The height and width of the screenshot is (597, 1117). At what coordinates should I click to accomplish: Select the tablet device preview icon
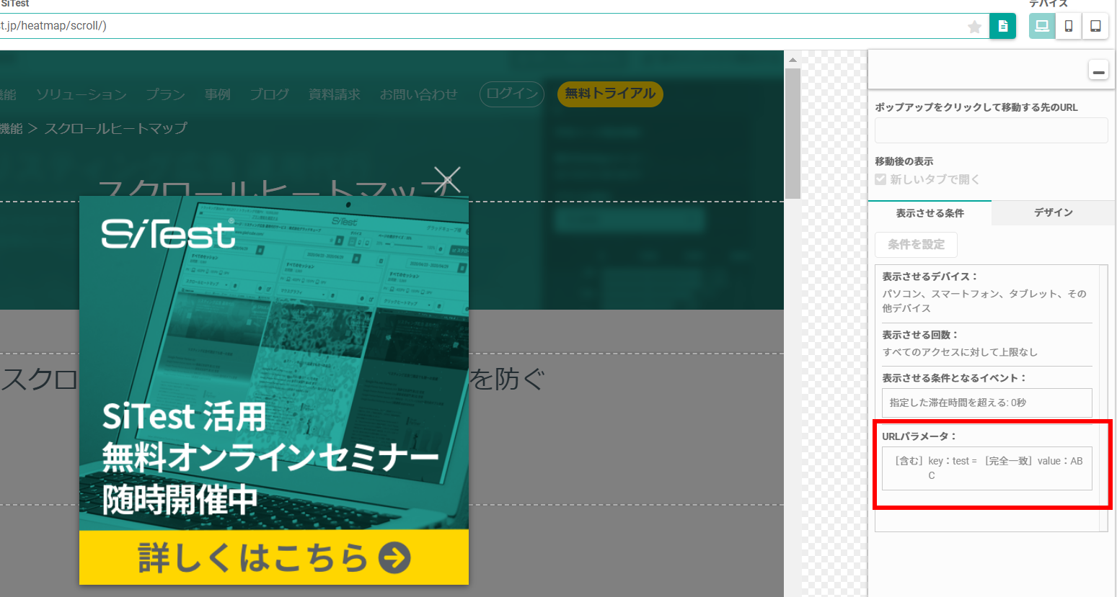[1095, 26]
